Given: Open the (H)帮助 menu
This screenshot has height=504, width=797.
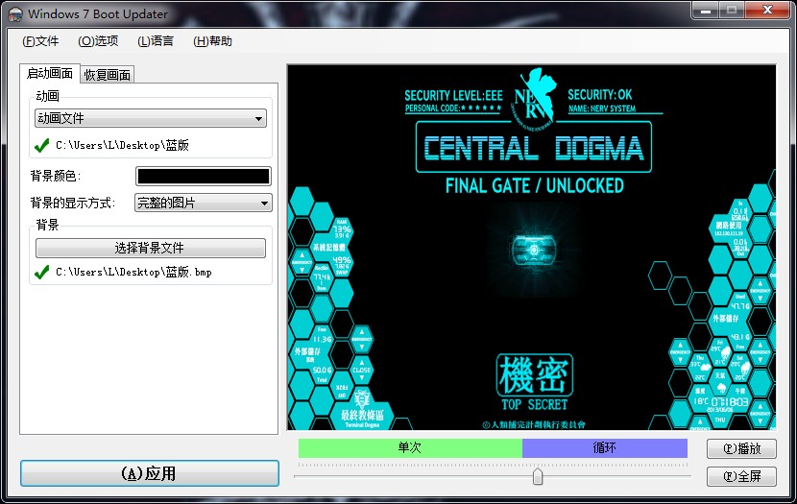Looking at the screenshot, I should [212, 41].
